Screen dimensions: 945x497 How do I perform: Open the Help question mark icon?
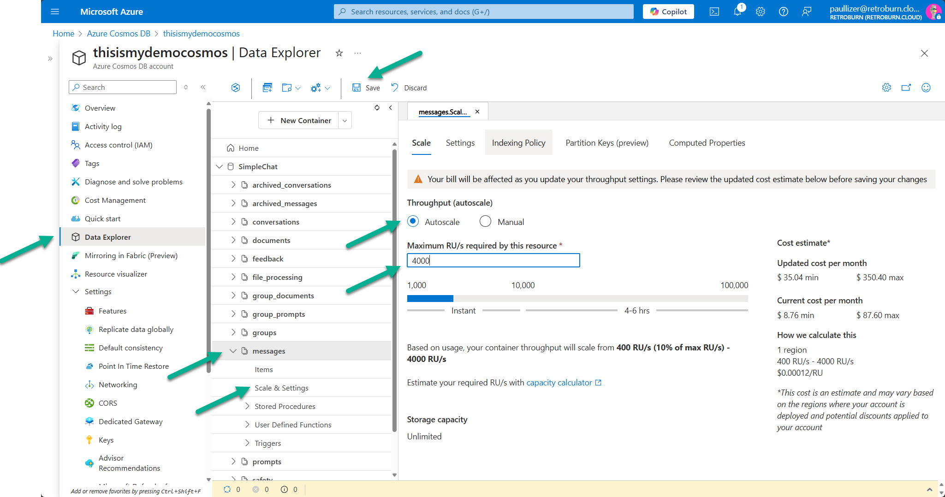tap(783, 12)
